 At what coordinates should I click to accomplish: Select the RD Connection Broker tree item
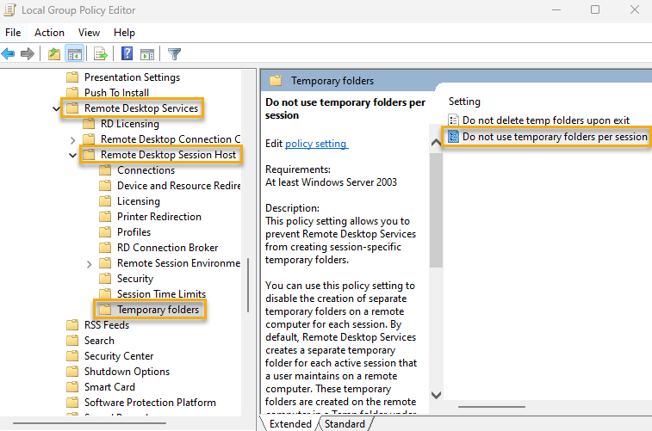pos(168,248)
